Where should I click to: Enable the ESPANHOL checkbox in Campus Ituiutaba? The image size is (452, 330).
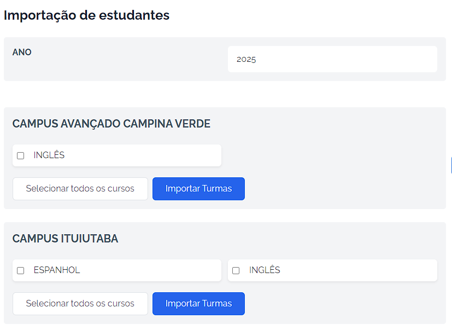pos(21,270)
